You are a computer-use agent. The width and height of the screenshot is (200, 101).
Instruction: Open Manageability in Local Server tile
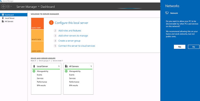coord(42,71)
